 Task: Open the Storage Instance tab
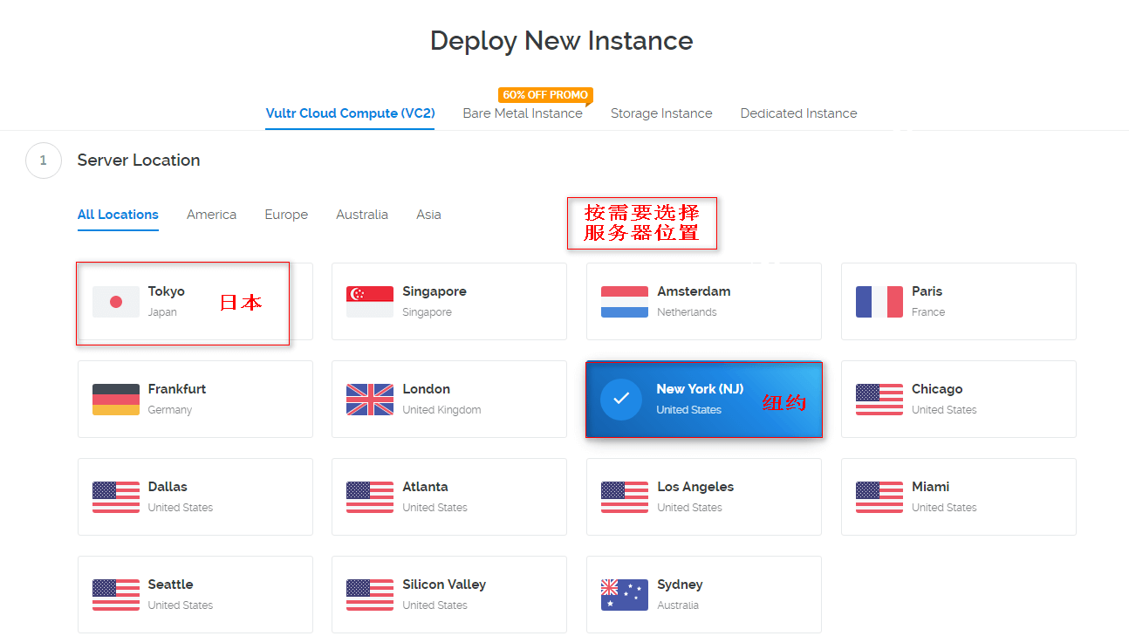click(661, 113)
